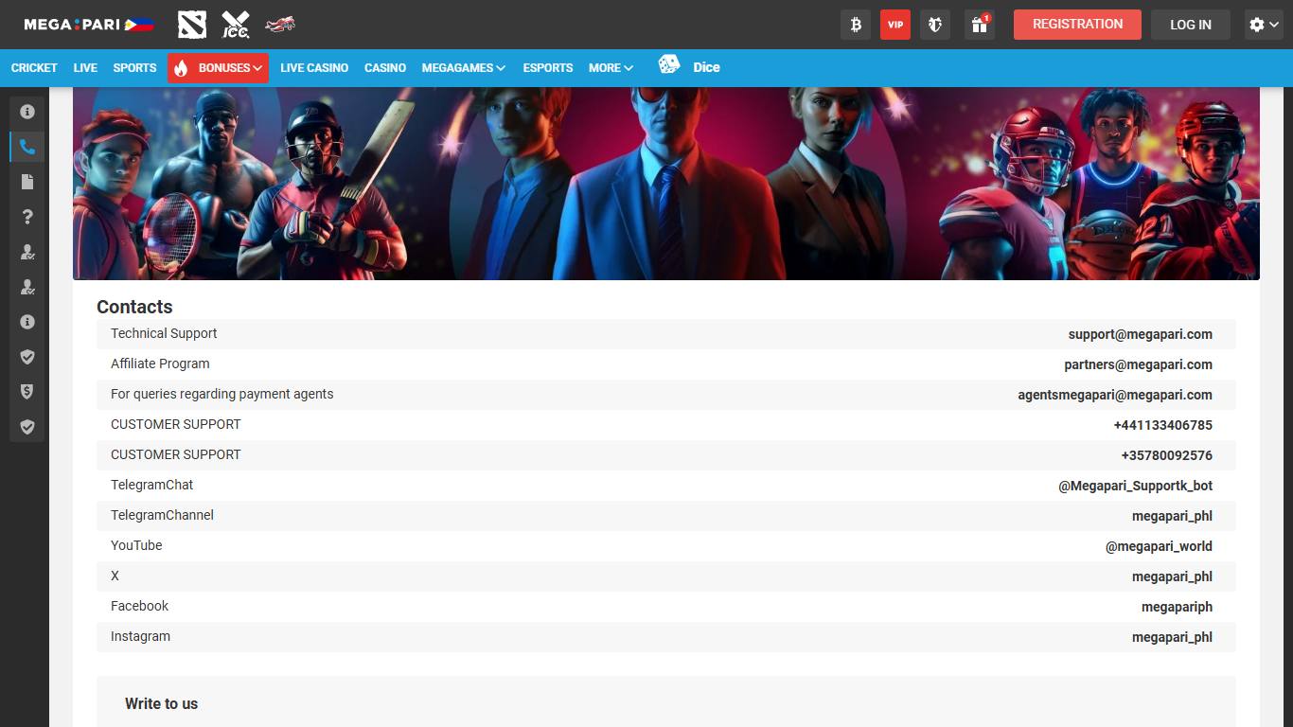This screenshot has width=1293, height=727.
Task: Launch the red airplane Aviator game icon
Action: click(x=280, y=24)
